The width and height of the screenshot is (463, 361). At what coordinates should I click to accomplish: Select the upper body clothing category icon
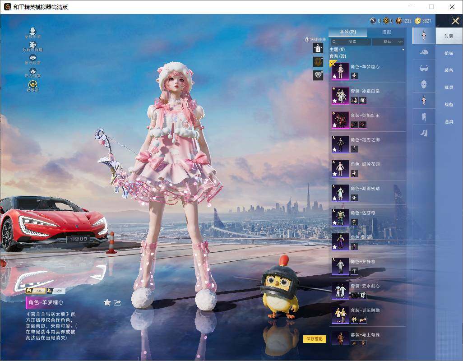[424, 101]
